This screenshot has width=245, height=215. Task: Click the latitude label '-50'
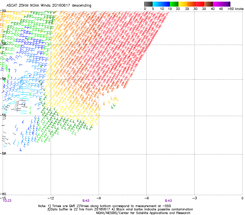pyautogui.click(x=3, y=11)
